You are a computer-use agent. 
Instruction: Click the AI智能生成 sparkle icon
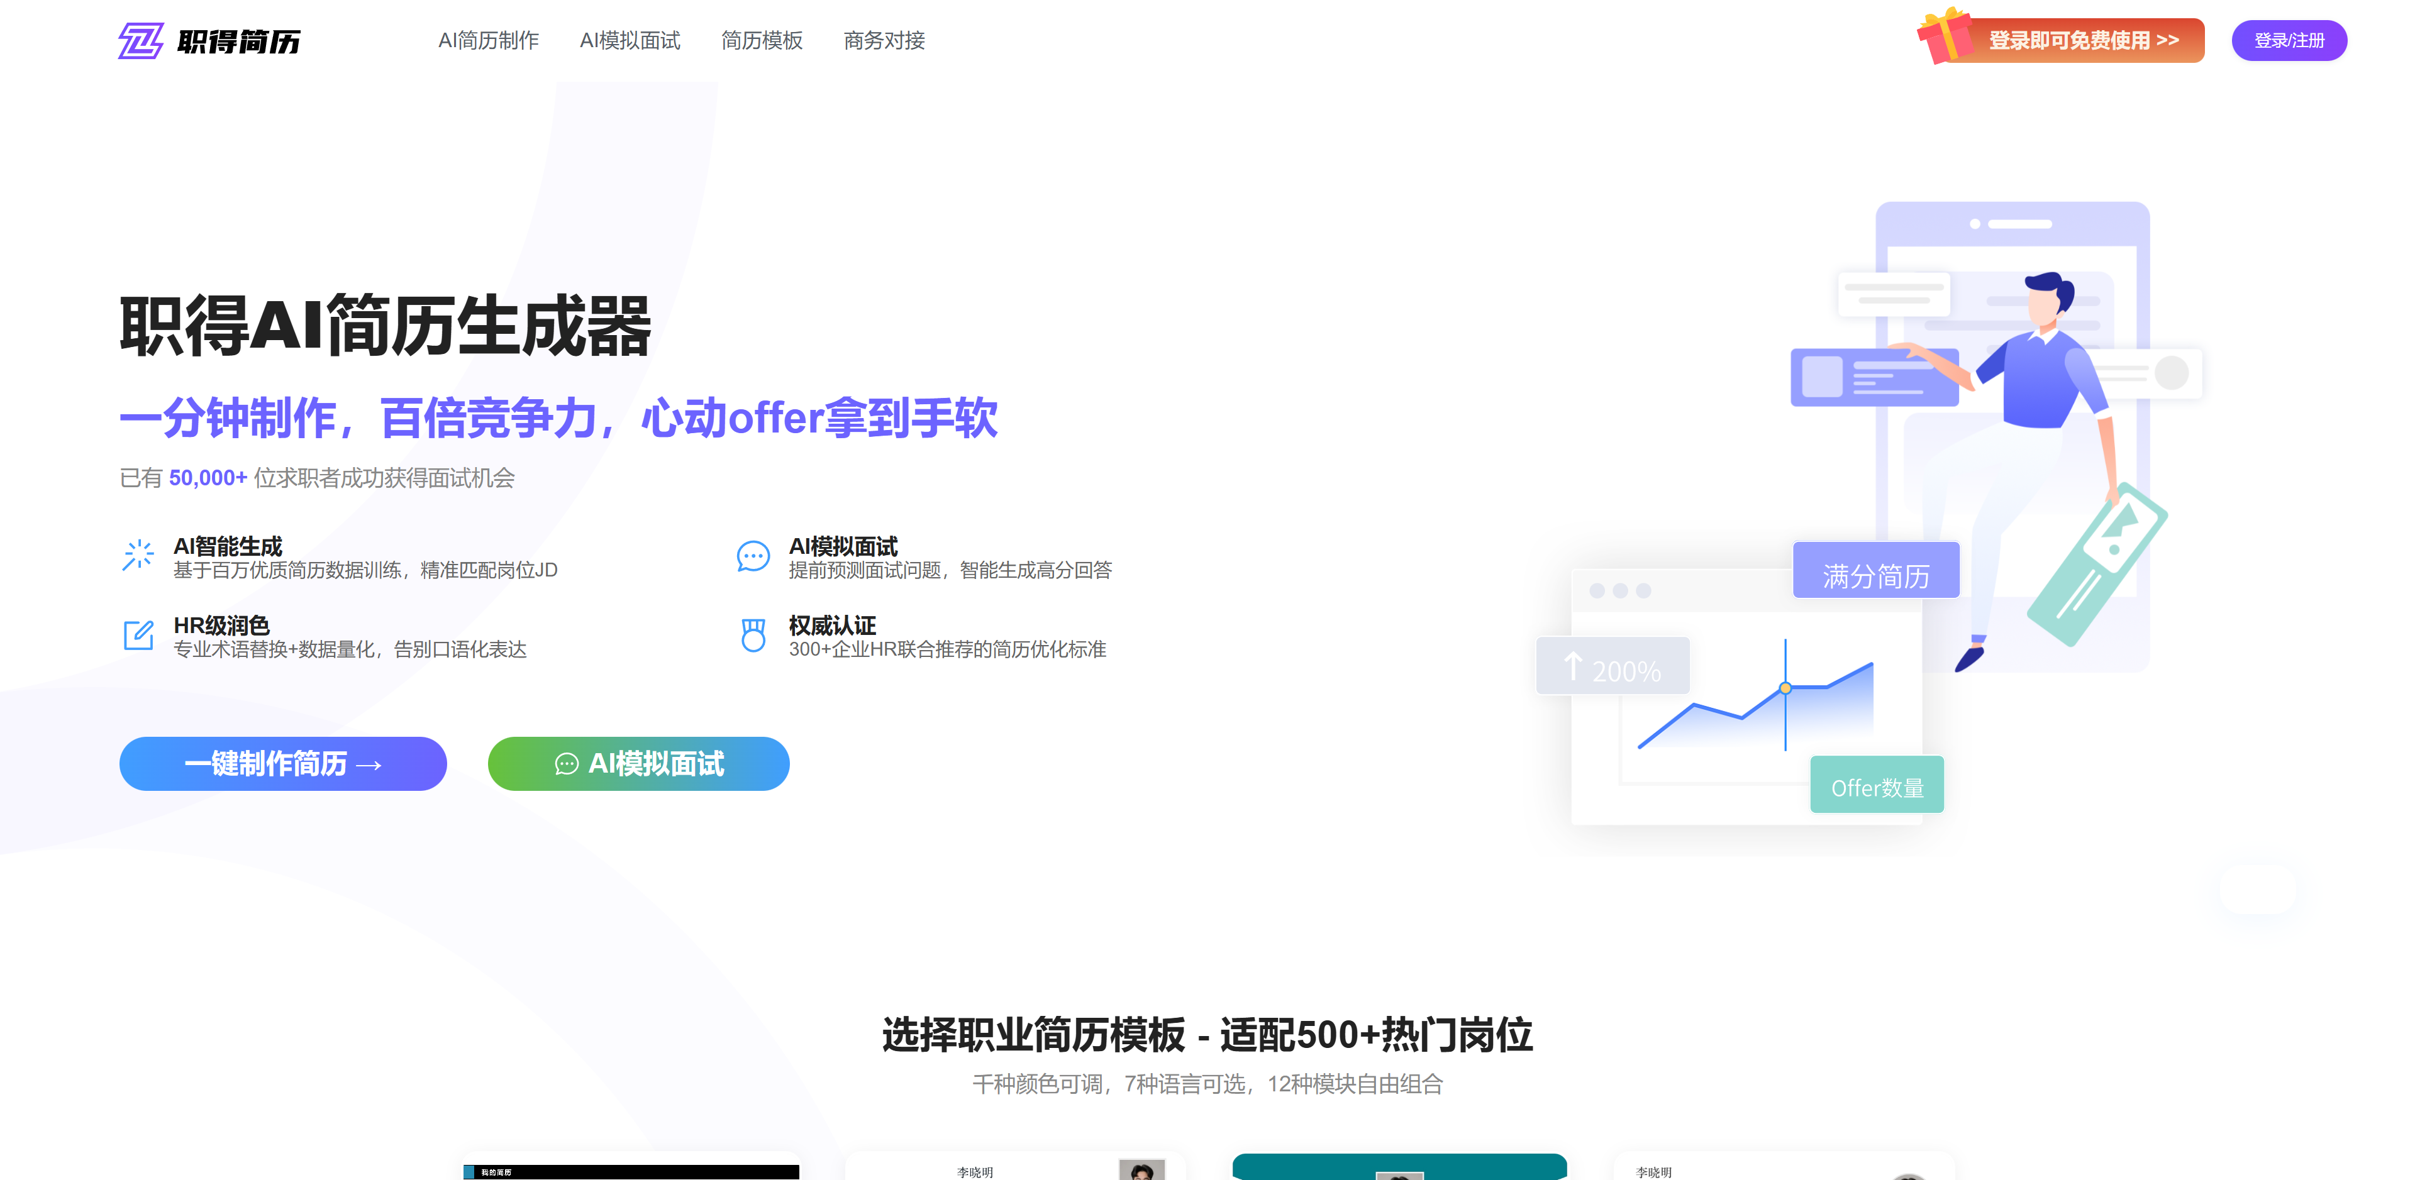pos(139,555)
